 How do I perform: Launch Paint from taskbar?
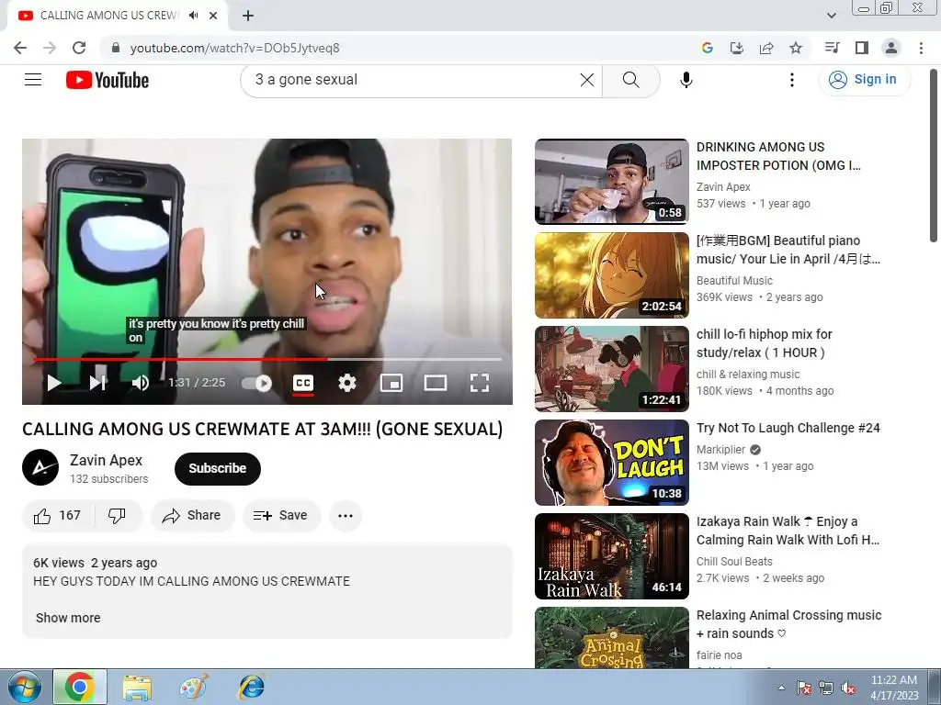194,687
